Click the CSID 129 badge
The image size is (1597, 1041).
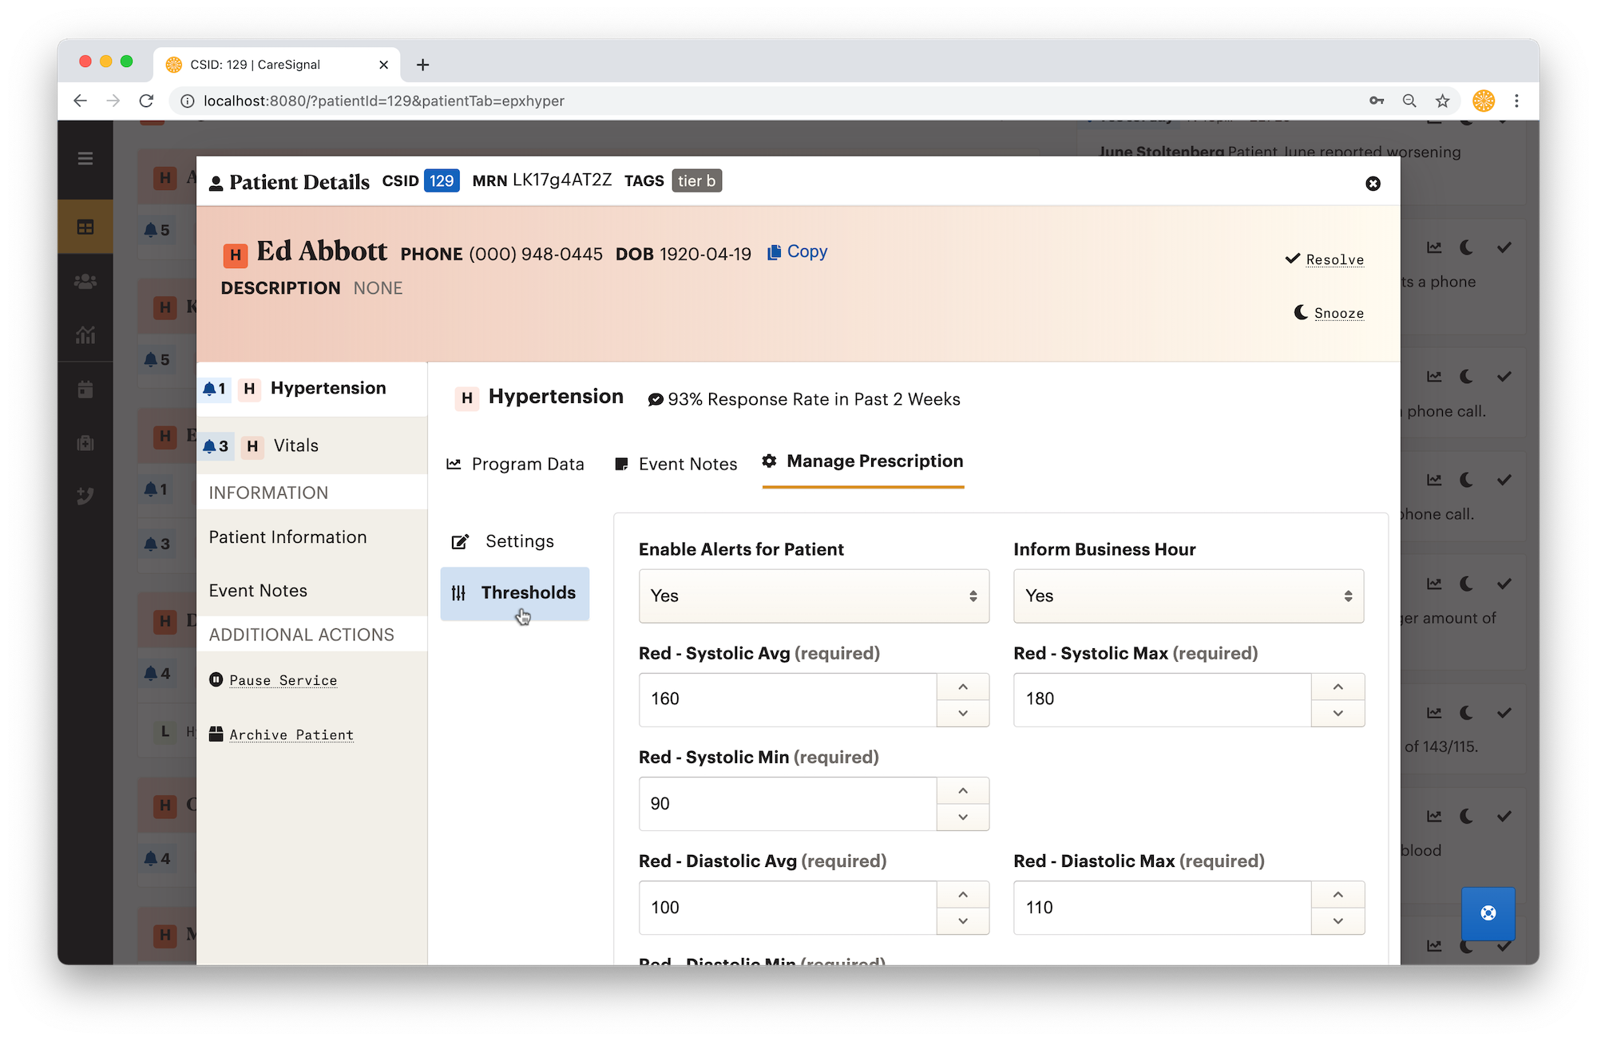442,181
